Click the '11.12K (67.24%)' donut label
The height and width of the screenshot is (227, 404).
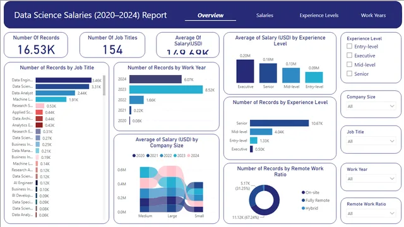click(246, 218)
